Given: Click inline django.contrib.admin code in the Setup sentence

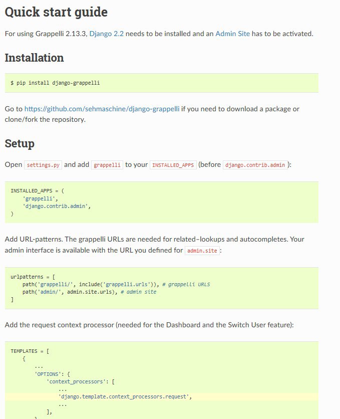Looking at the screenshot, I should [256, 165].
